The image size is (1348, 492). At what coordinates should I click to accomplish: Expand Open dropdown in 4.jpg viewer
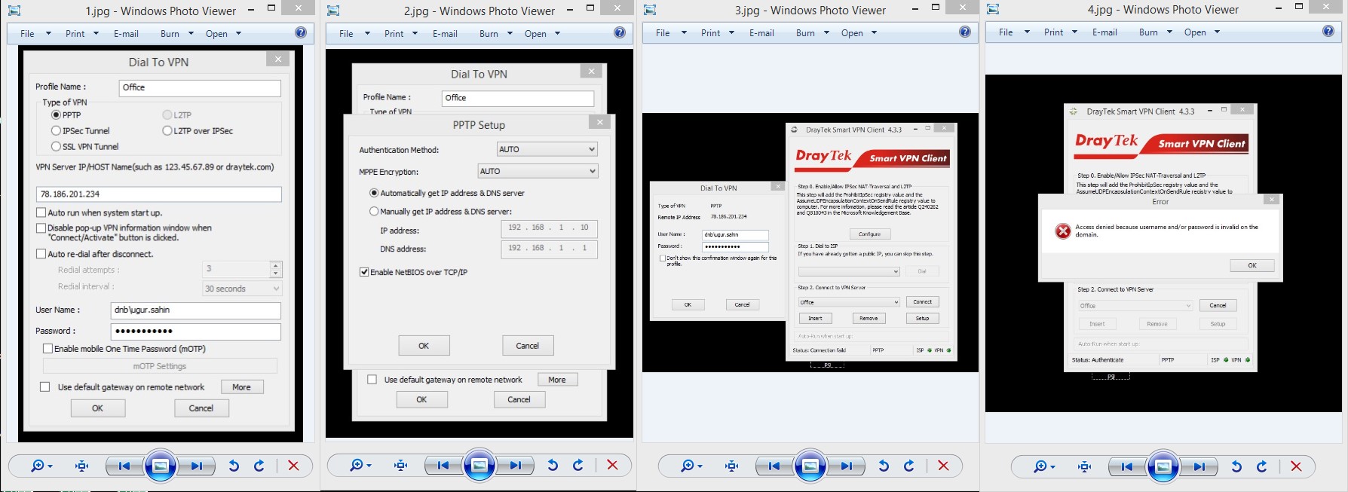[1217, 32]
